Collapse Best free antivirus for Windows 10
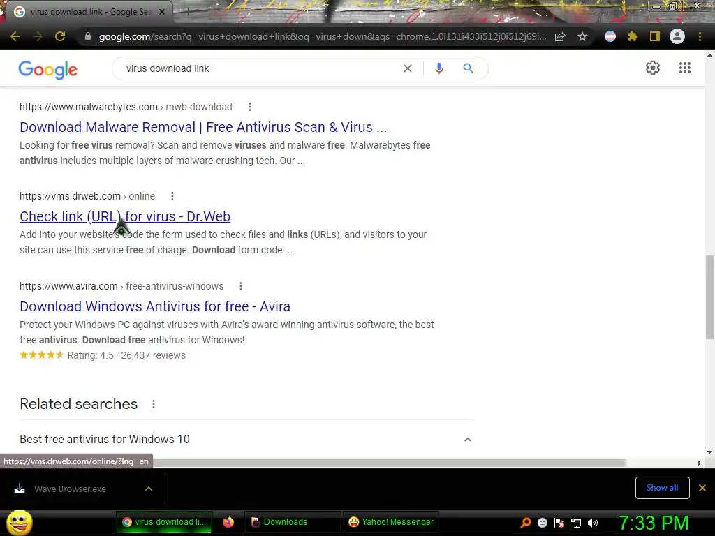 point(467,440)
